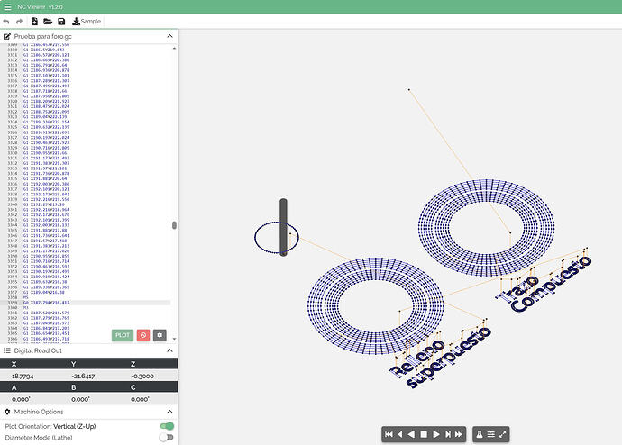Click the editor vertical scrollbar thumb

pos(174,225)
